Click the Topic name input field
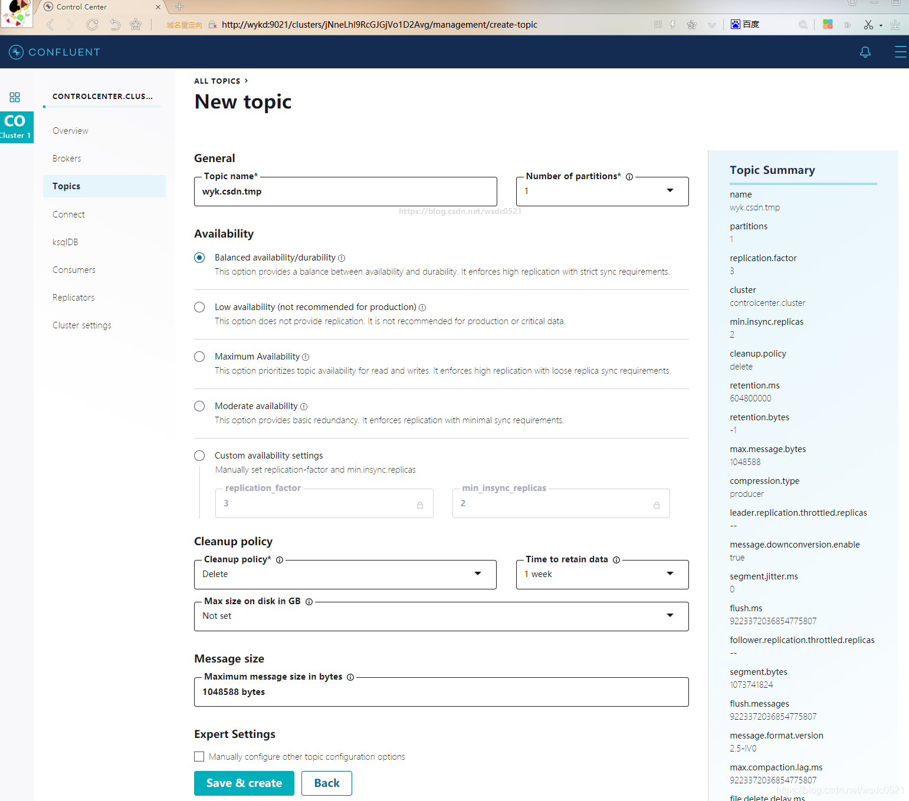 click(345, 192)
